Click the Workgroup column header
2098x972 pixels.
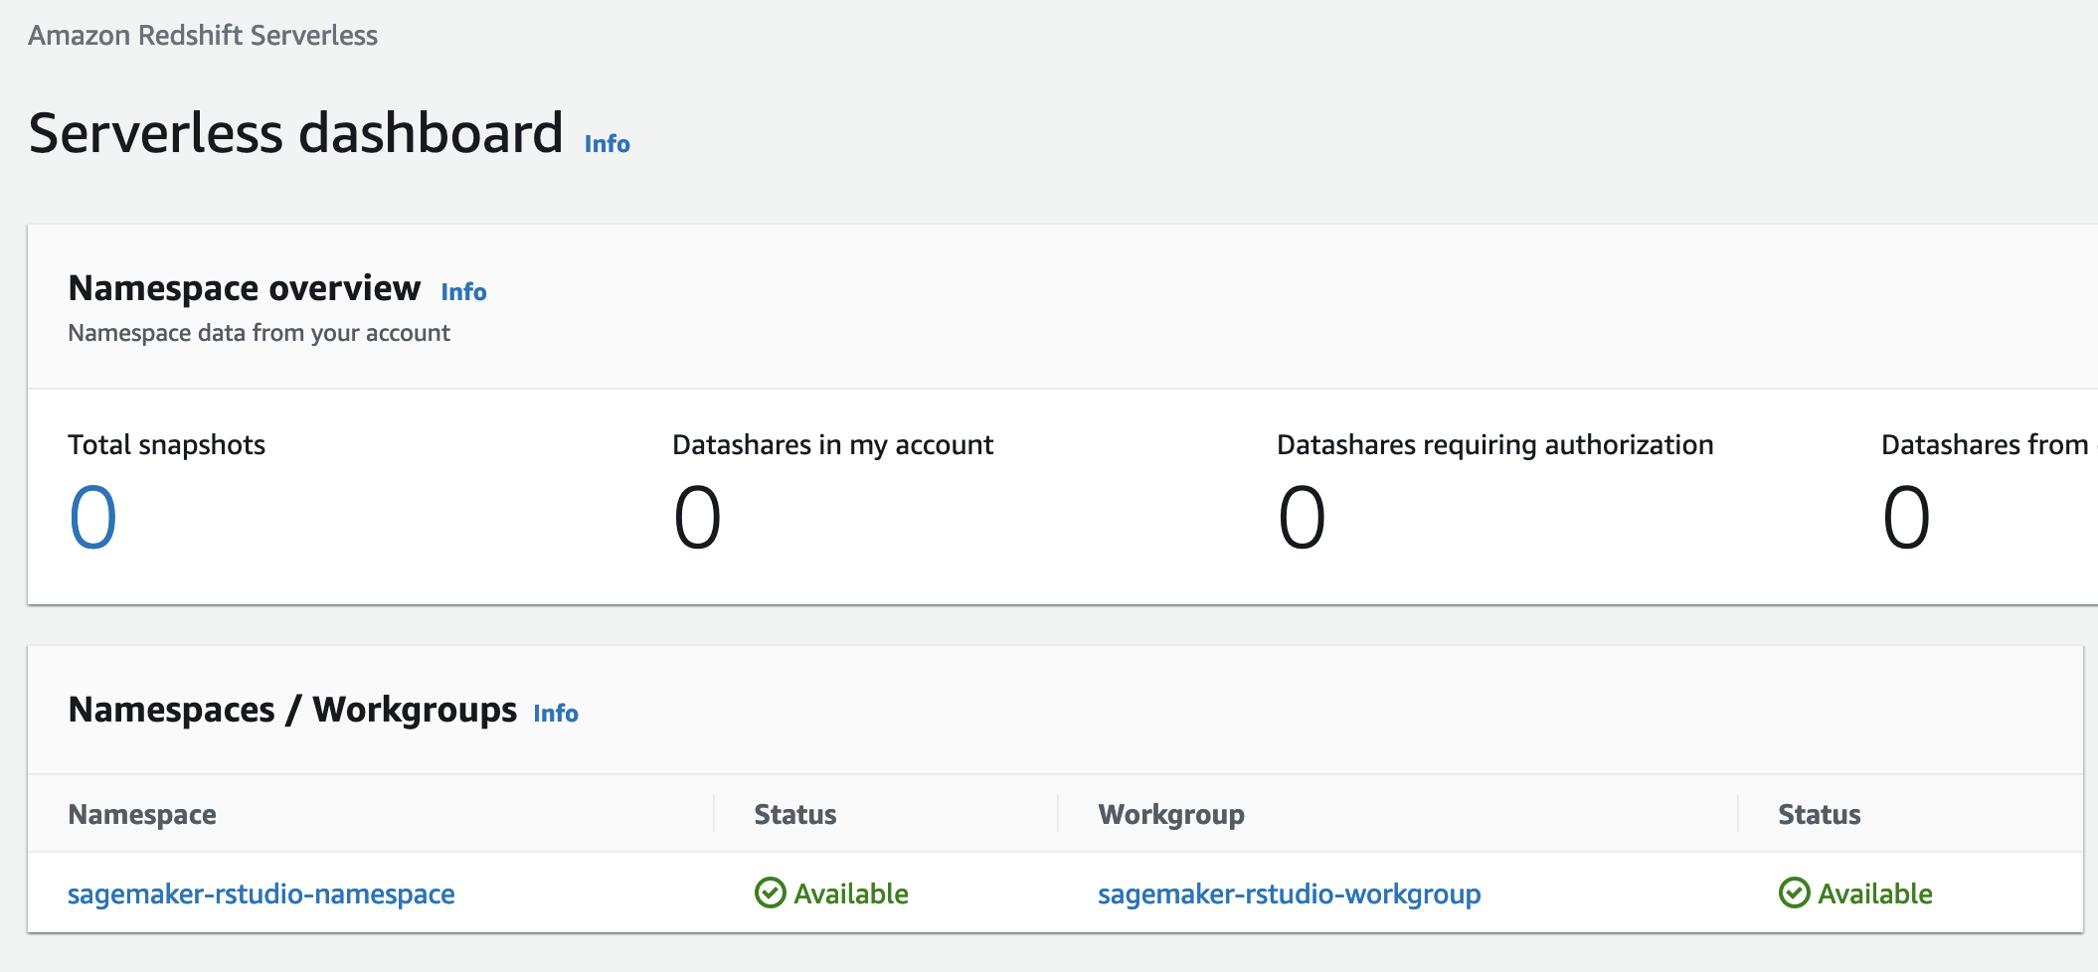(1170, 815)
